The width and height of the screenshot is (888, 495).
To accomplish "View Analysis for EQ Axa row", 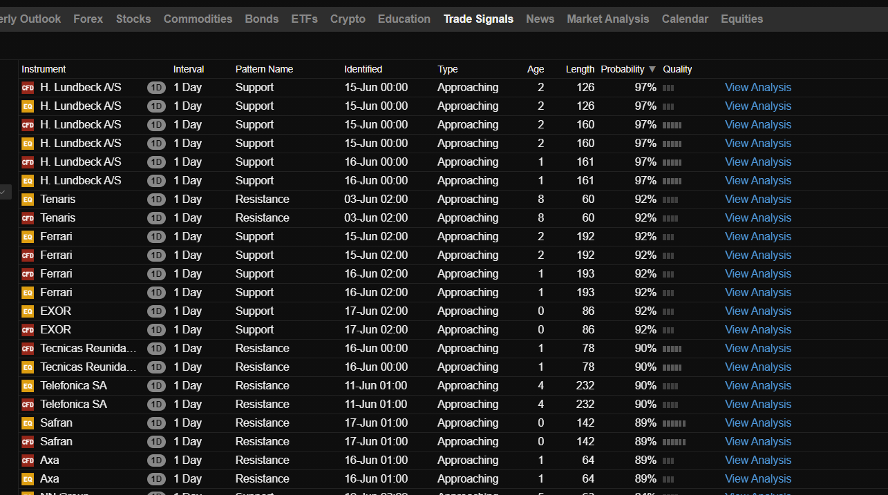I will pyautogui.click(x=758, y=479).
